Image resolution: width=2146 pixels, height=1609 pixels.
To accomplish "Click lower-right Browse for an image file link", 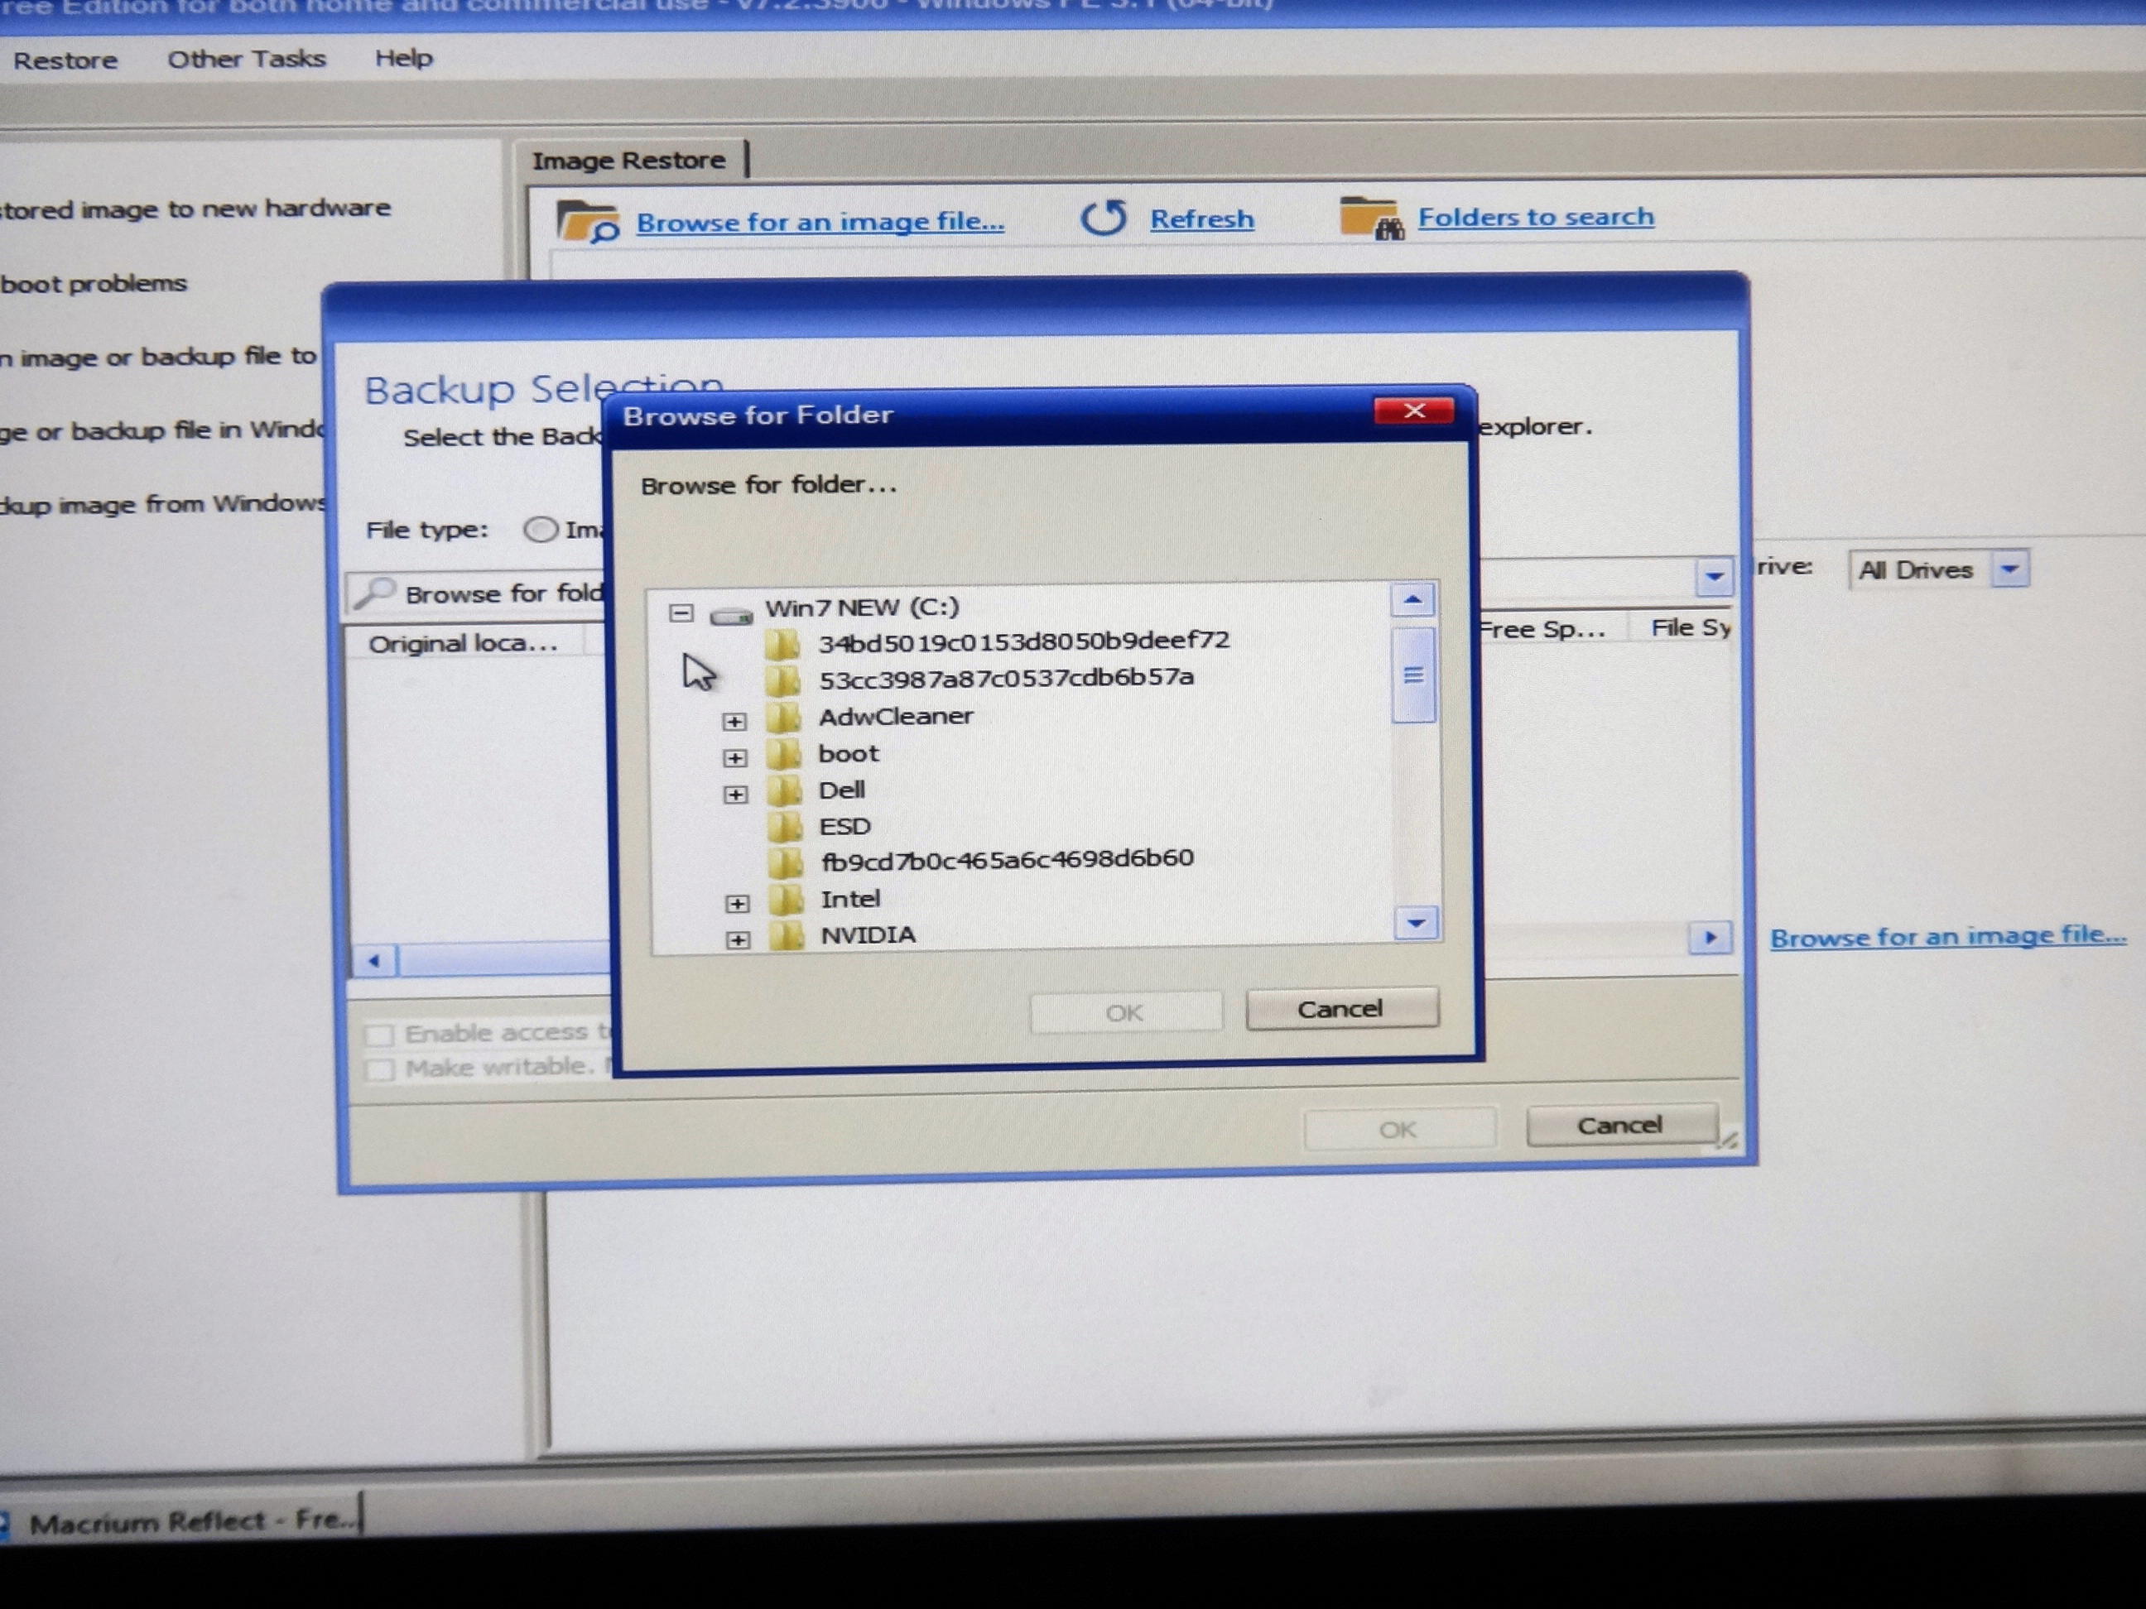I will (x=1948, y=937).
